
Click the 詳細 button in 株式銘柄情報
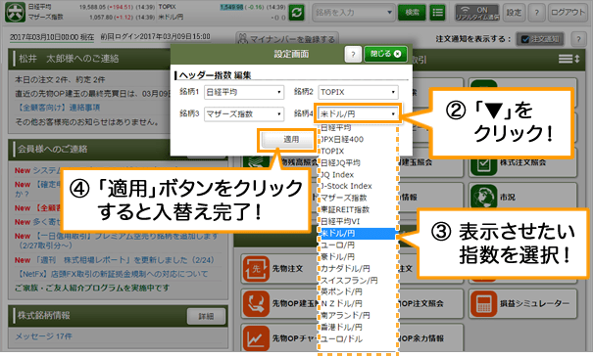[206, 316]
